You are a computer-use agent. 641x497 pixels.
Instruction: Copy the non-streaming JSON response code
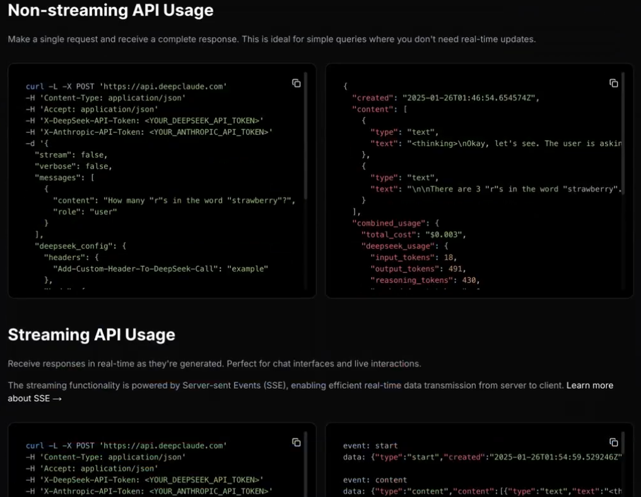[614, 83]
